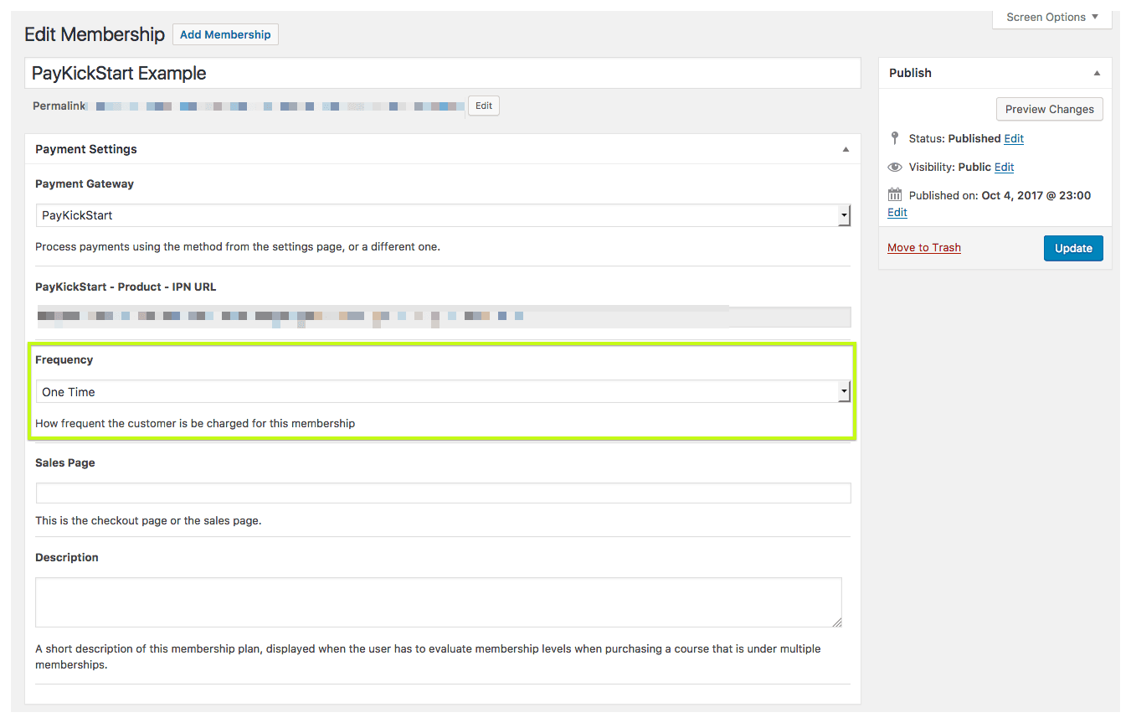Viewport: 1131px width, 723px height.
Task: Click the Payment Gateway label
Action: pyautogui.click(x=85, y=183)
